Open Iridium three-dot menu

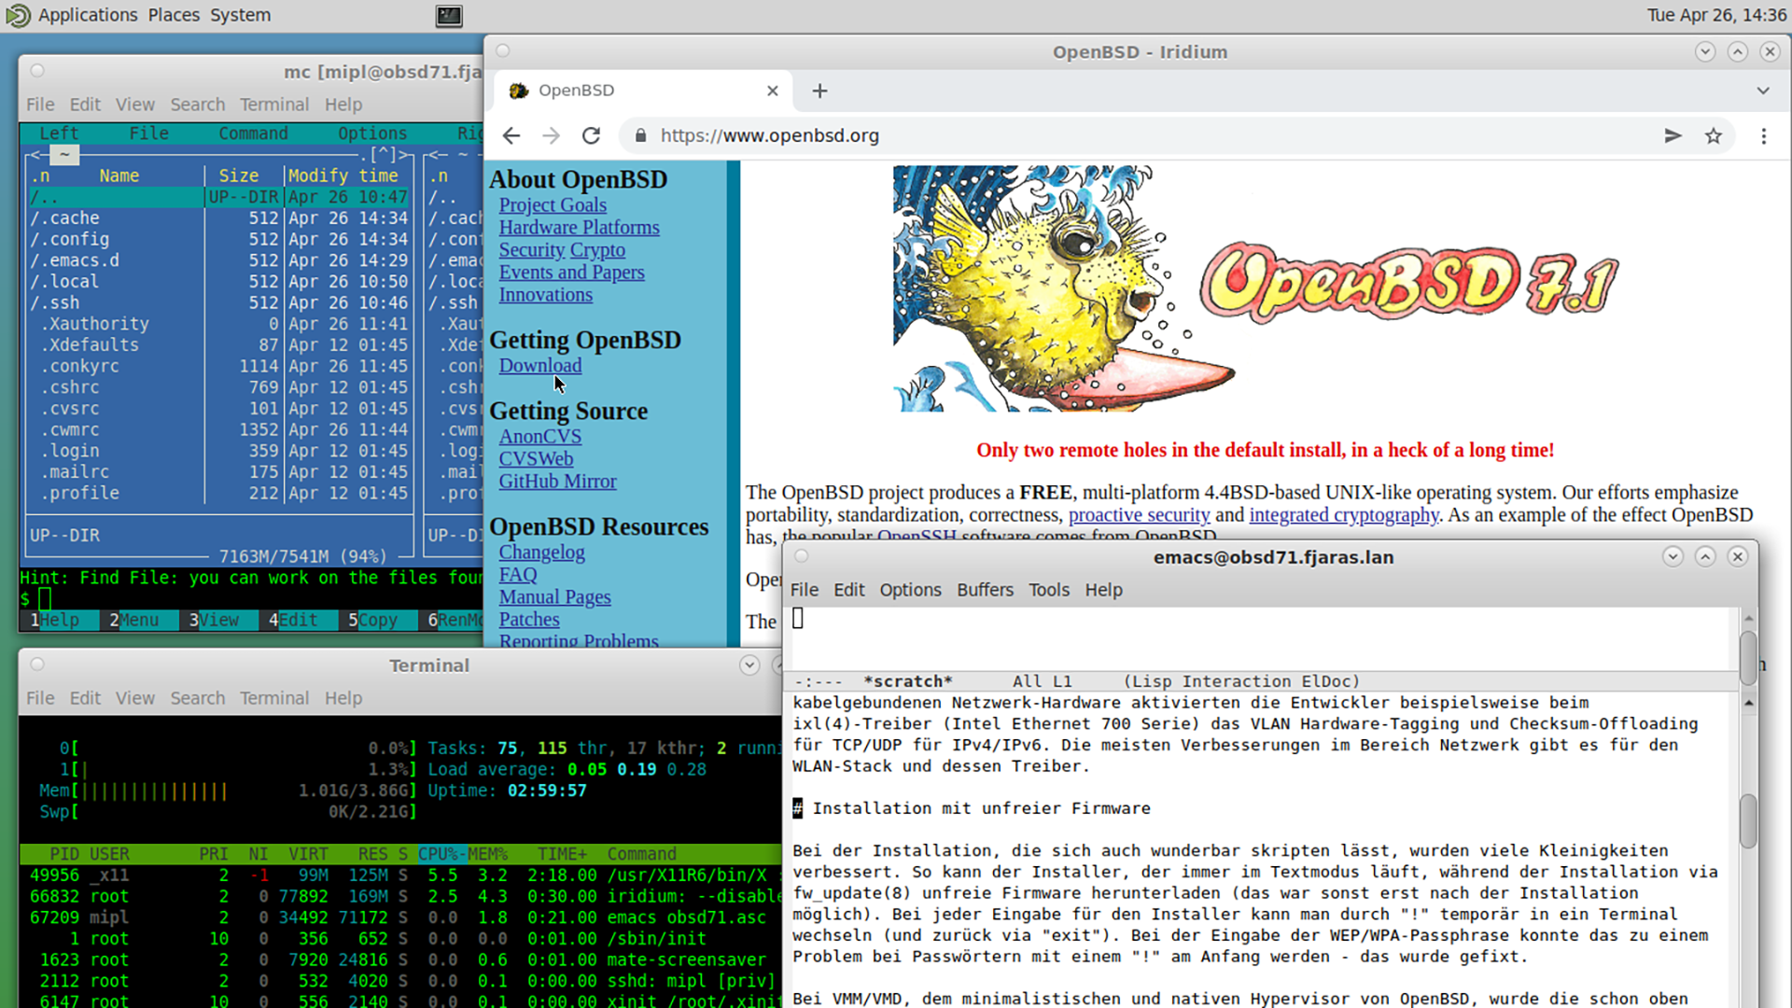point(1763,136)
